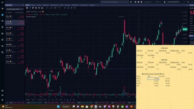Open the Releases tab
Screen dimensions: 194x109
(92, 5)
